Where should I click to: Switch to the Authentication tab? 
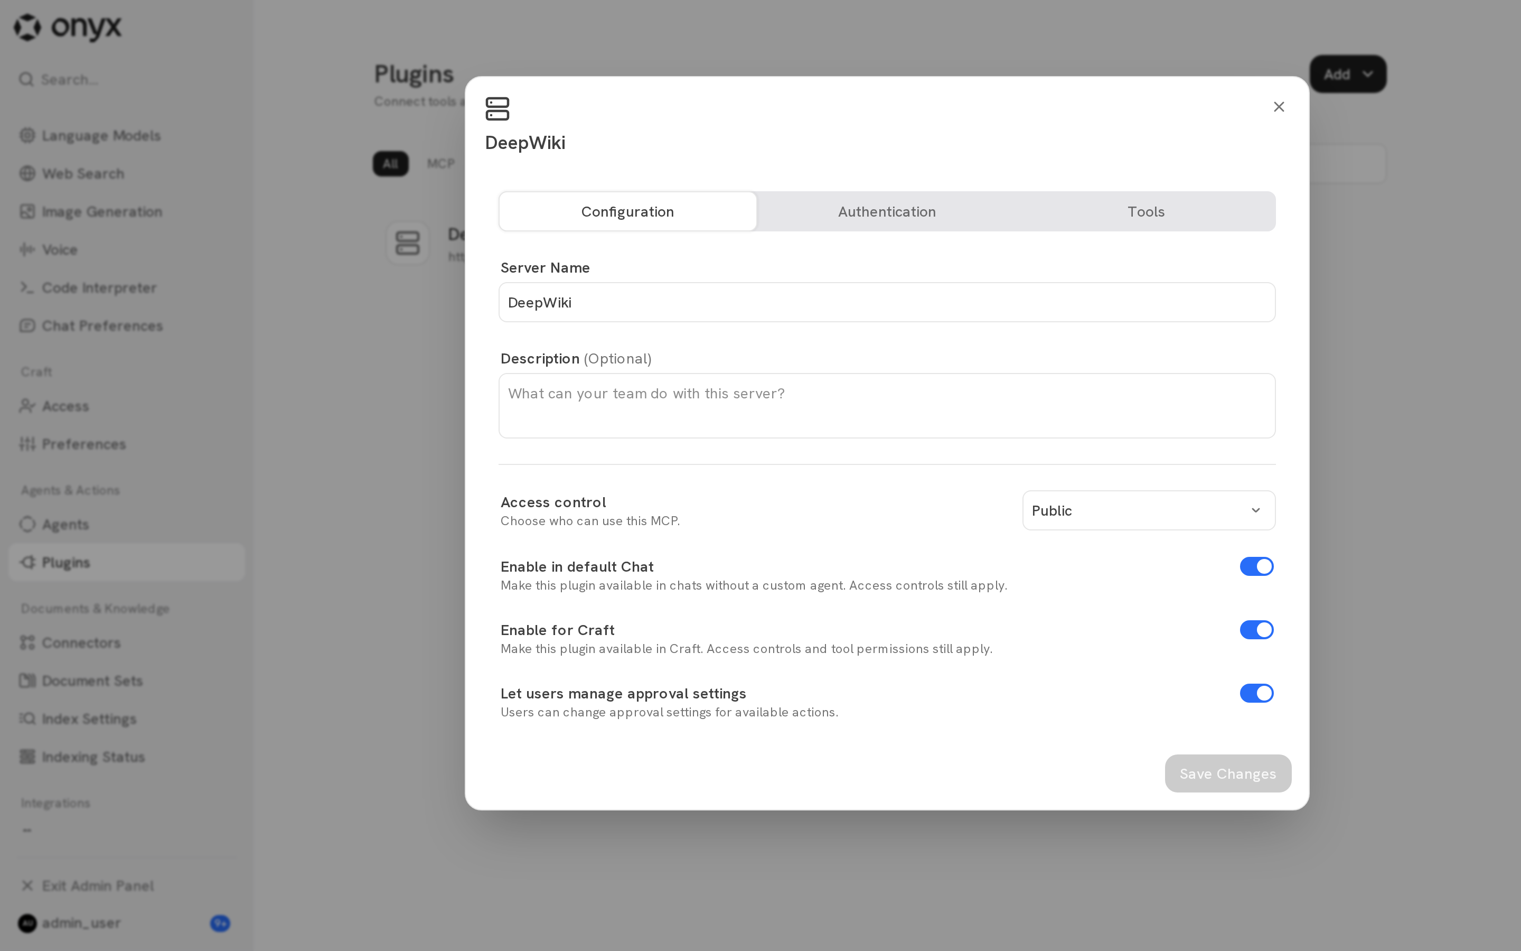pos(886,211)
